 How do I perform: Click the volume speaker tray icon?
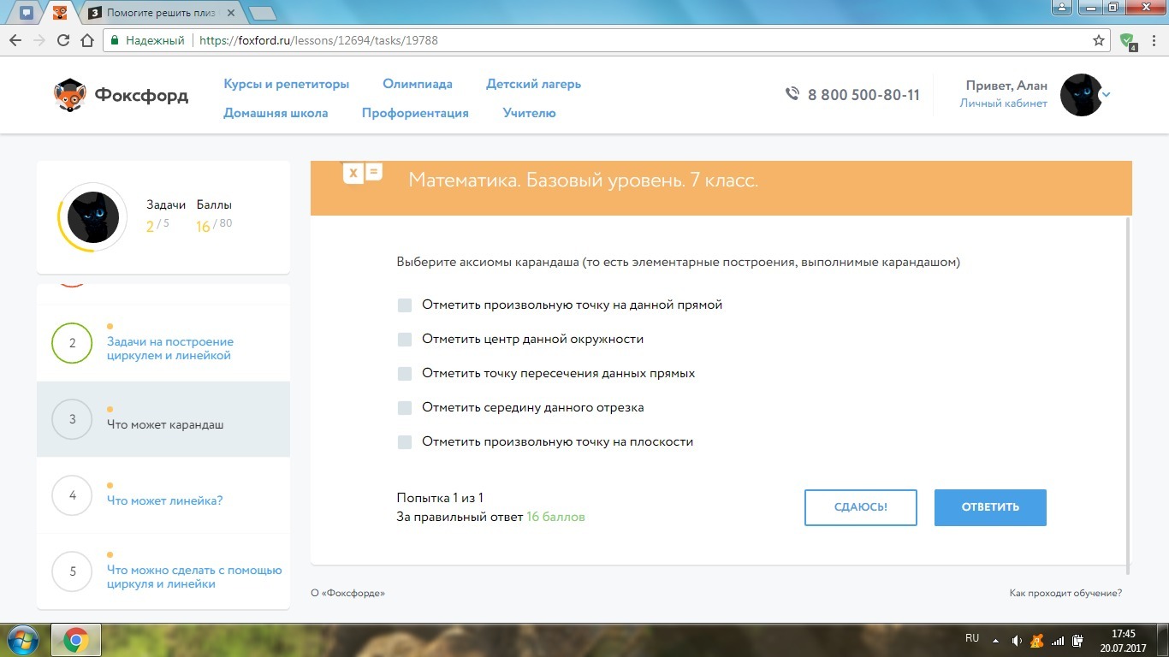pyautogui.click(x=1017, y=641)
